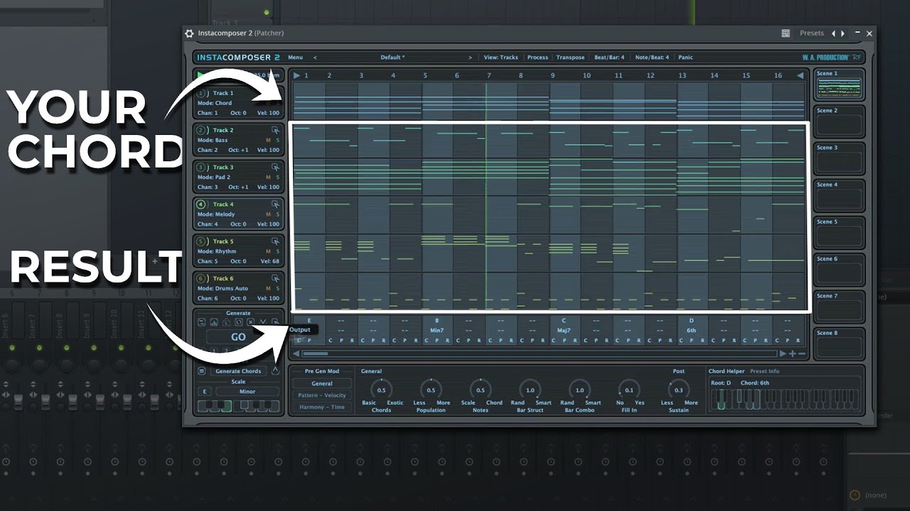Click the scroll-left arrow of the timeline scrollbar

(296, 353)
